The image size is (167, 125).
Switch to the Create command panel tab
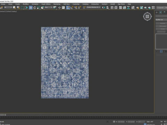tap(157, 12)
